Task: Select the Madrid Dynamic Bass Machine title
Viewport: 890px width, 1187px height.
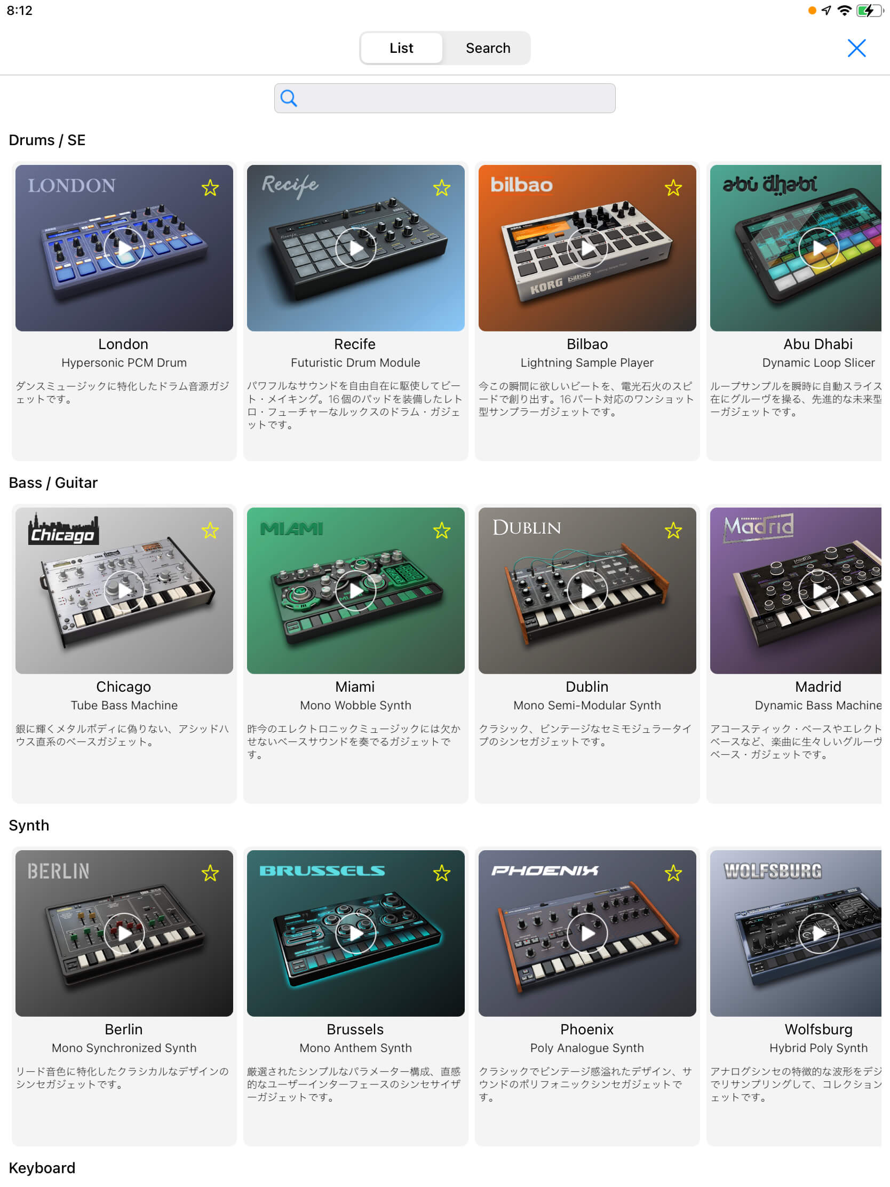Action: [818, 686]
